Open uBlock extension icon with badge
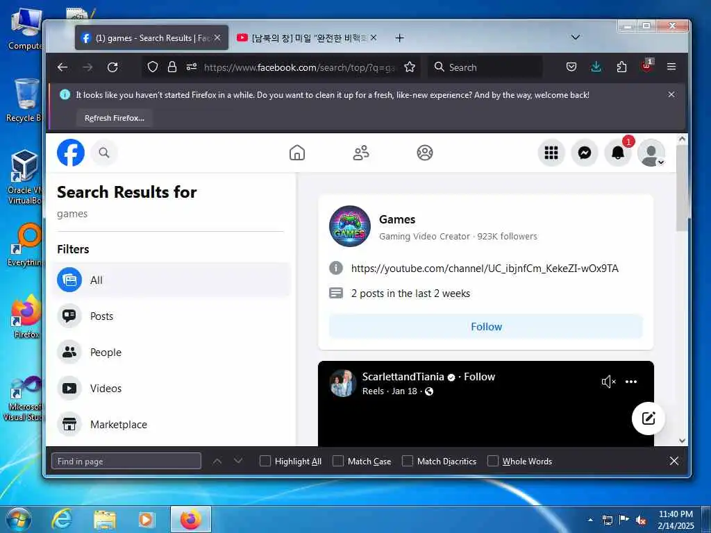 [646, 65]
